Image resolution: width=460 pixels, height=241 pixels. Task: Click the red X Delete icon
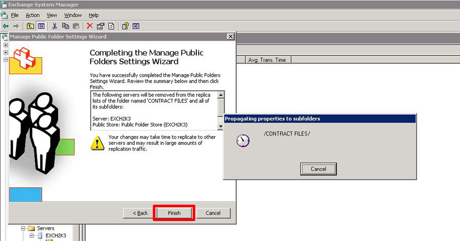(90, 26)
